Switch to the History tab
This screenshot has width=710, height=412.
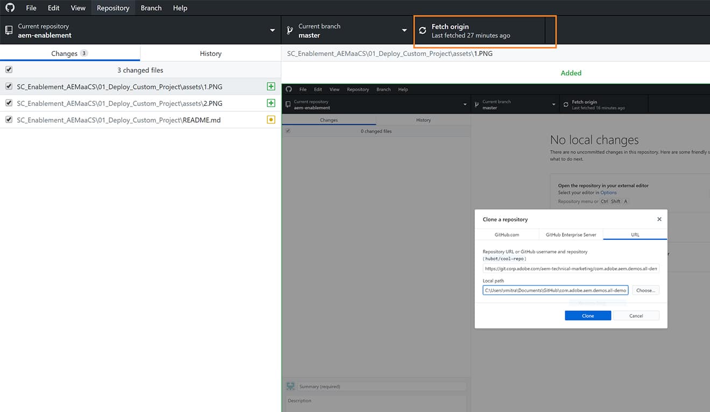click(x=210, y=53)
